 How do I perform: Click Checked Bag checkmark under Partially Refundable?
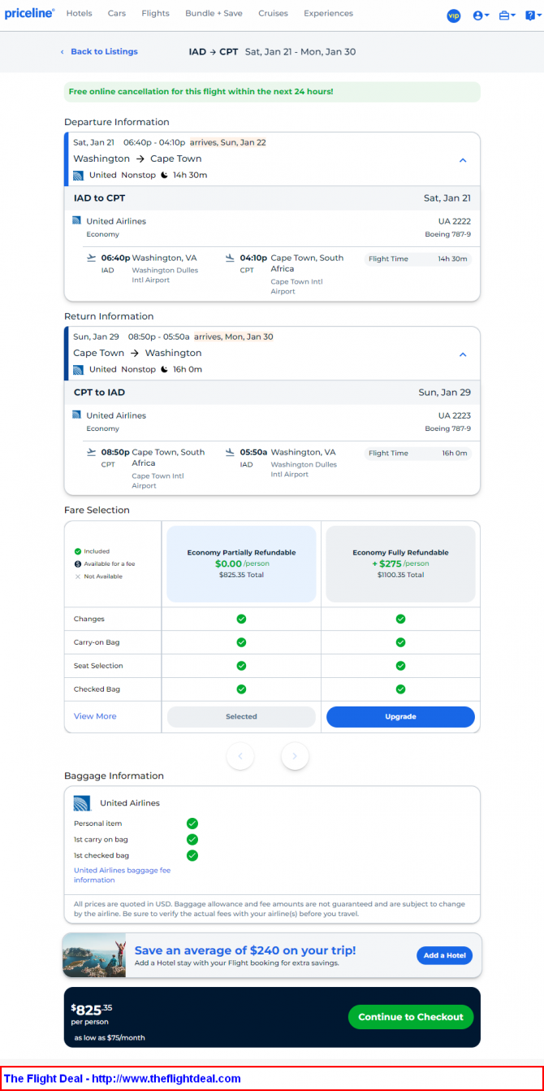pos(241,689)
